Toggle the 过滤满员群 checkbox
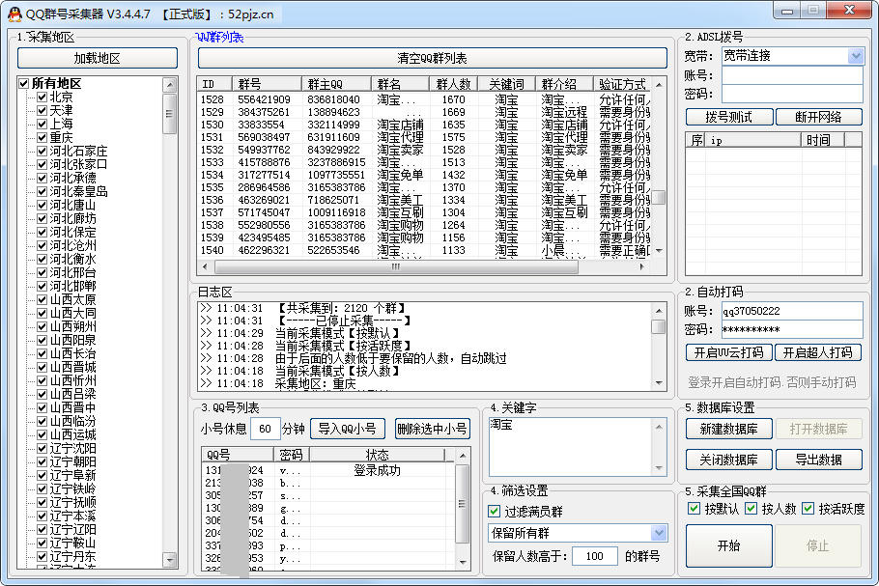 pos(496,512)
